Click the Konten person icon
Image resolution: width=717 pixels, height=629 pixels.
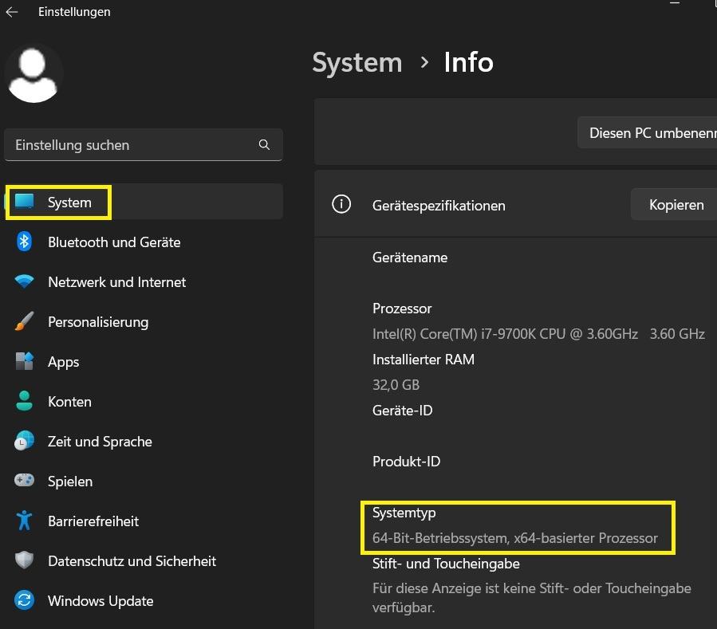(x=24, y=401)
